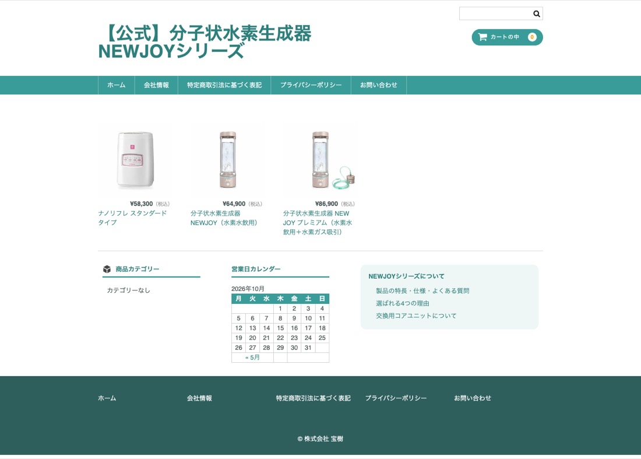The width and height of the screenshot is (641, 459).
Task: Click the price ¥58,300
Action: click(142, 204)
